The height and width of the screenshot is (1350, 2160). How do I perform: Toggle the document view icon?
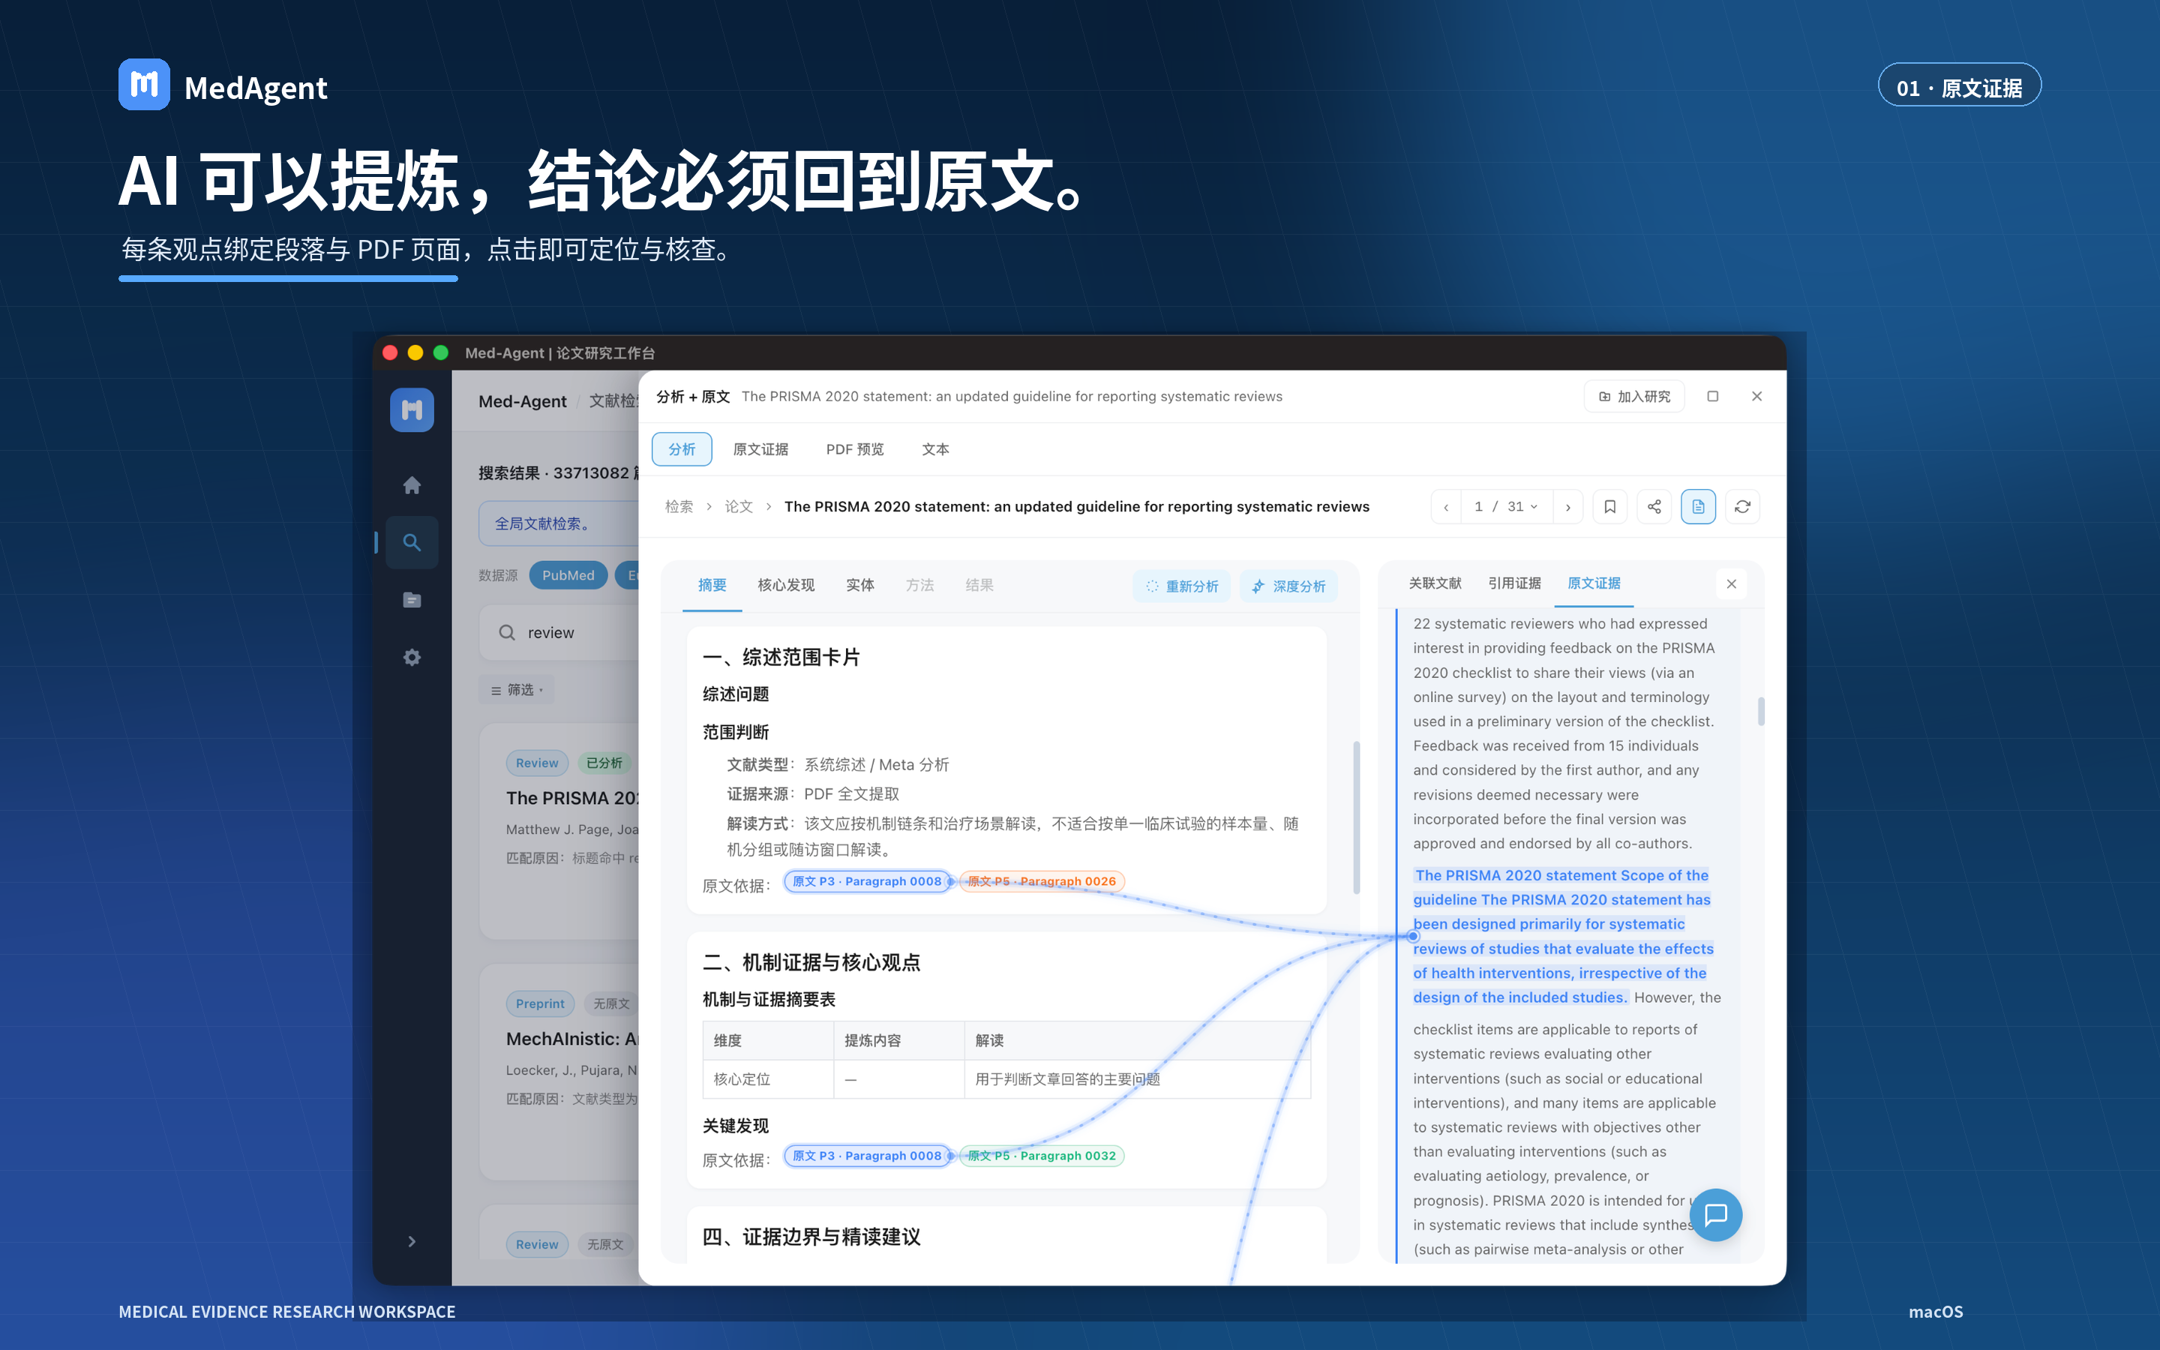(x=1698, y=506)
